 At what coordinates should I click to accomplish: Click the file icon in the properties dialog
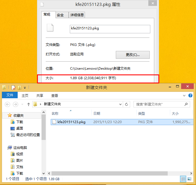pos(50,28)
